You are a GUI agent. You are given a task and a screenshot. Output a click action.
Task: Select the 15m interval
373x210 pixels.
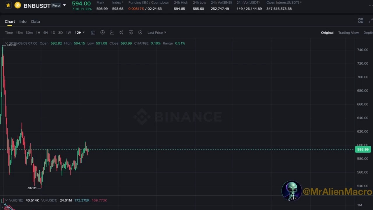coord(19,33)
